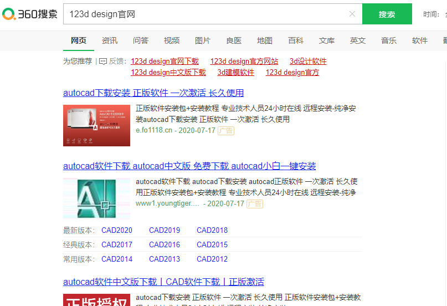Open suggestion 123d design中文版下载

pyautogui.click(x=168, y=73)
